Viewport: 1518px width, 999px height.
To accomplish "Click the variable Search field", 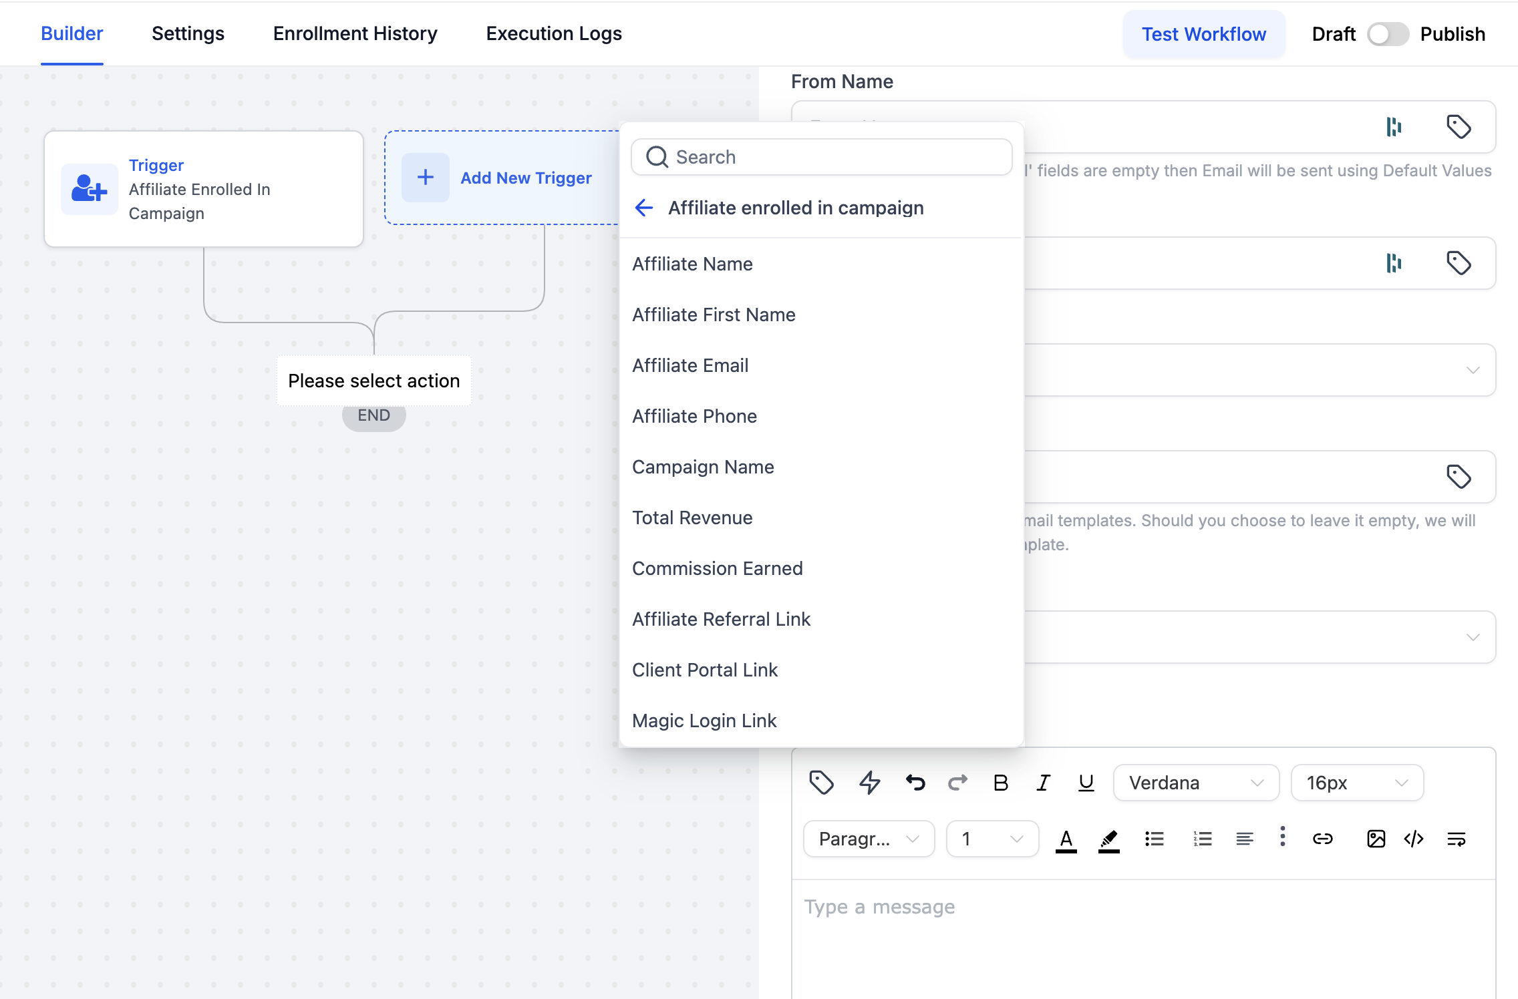I will 821,157.
